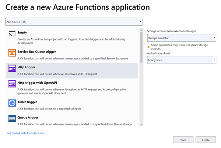This screenshot has width=221, height=148.
Task: Click the template list scrollbar thumb
Action: click(x=141, y=47)
